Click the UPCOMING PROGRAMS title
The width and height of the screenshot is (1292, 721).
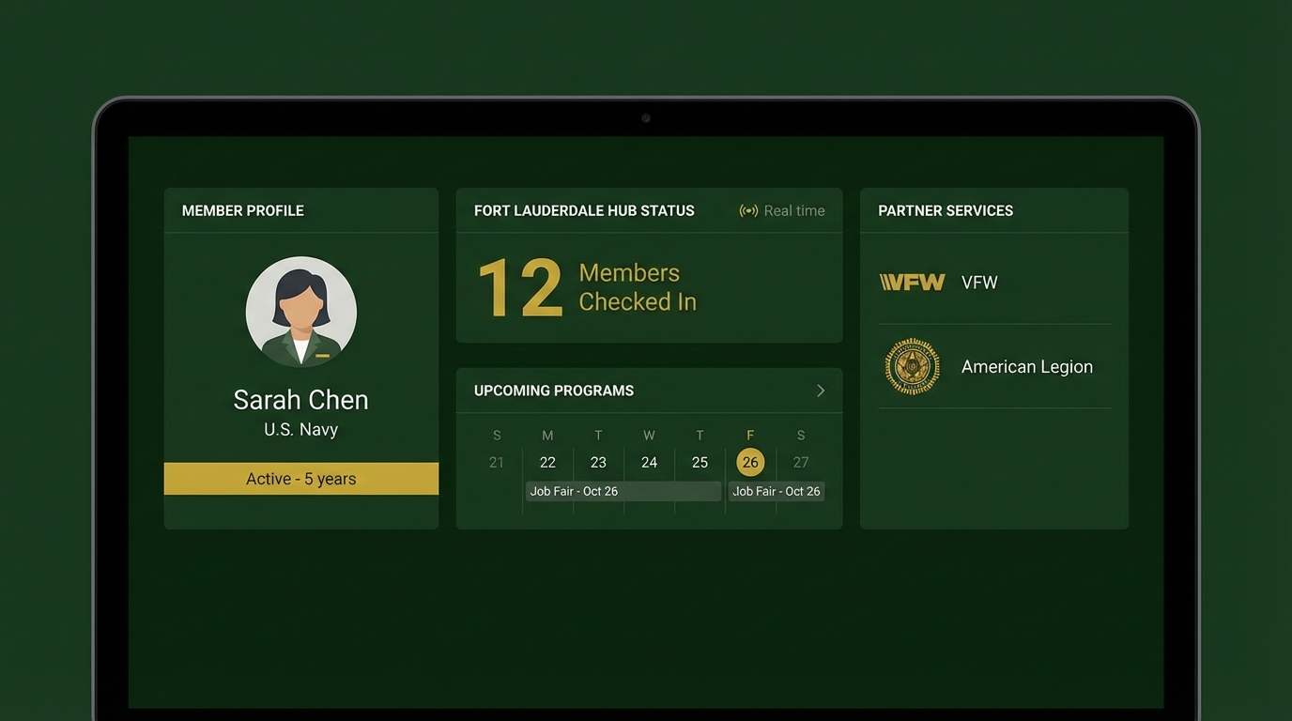tap(554, 391)
